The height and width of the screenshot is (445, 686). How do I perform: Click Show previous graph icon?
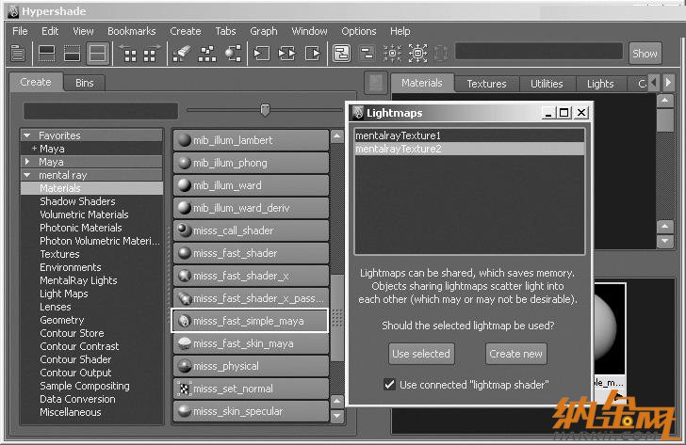[x=130, y=54]
